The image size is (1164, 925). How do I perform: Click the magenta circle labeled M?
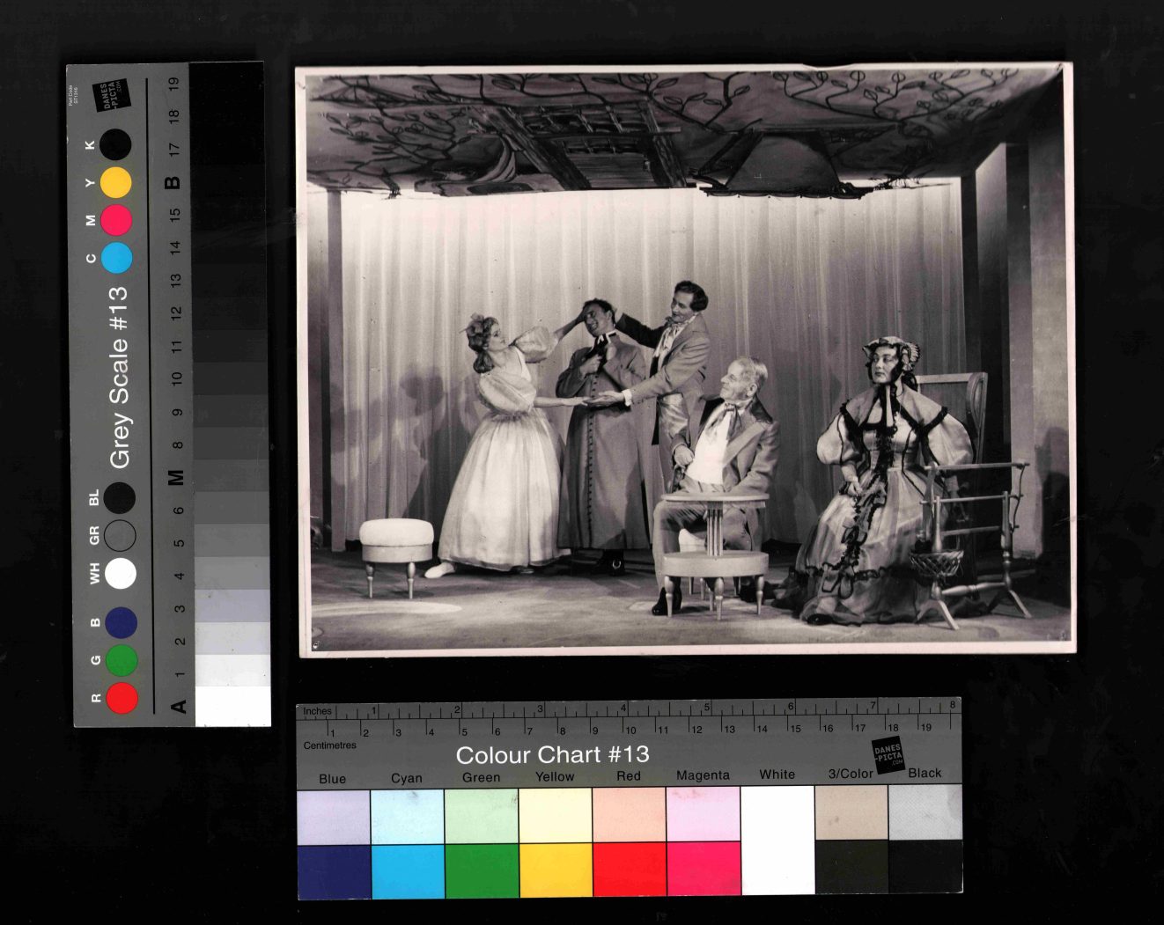[x=116, y=220]
